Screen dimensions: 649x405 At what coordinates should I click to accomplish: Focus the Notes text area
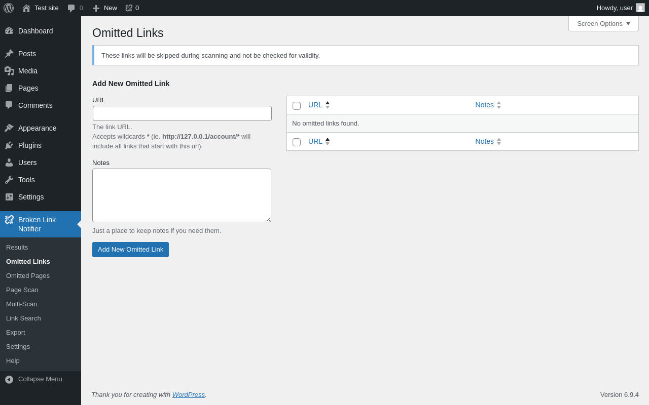tap(182, 195)
